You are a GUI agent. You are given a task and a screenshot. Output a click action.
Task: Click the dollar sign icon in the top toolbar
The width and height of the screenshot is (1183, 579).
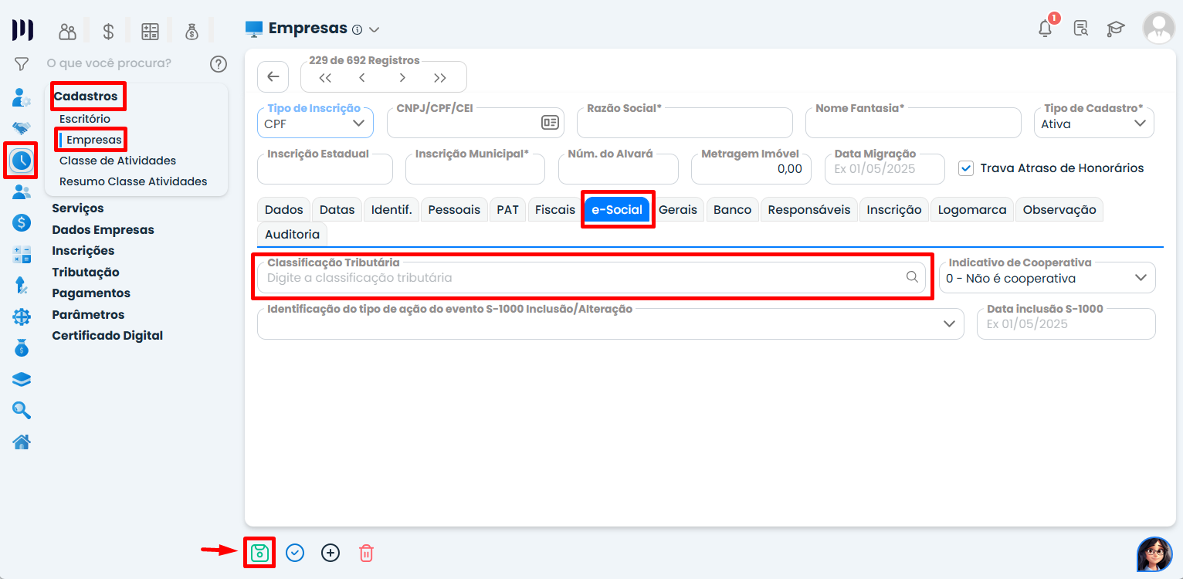109,31
